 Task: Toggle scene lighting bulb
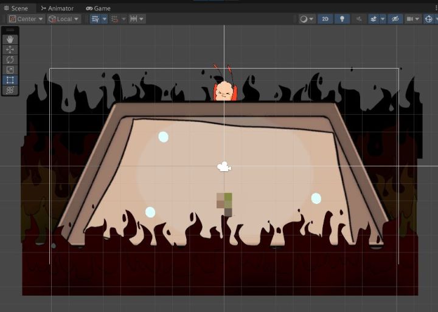point(342,19)
